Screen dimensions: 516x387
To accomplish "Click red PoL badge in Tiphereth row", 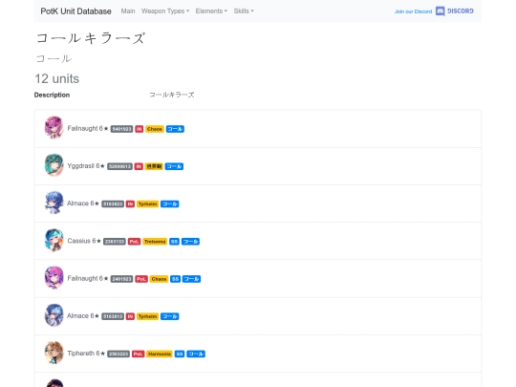I will pyautogui.click(x=139, y=355).
